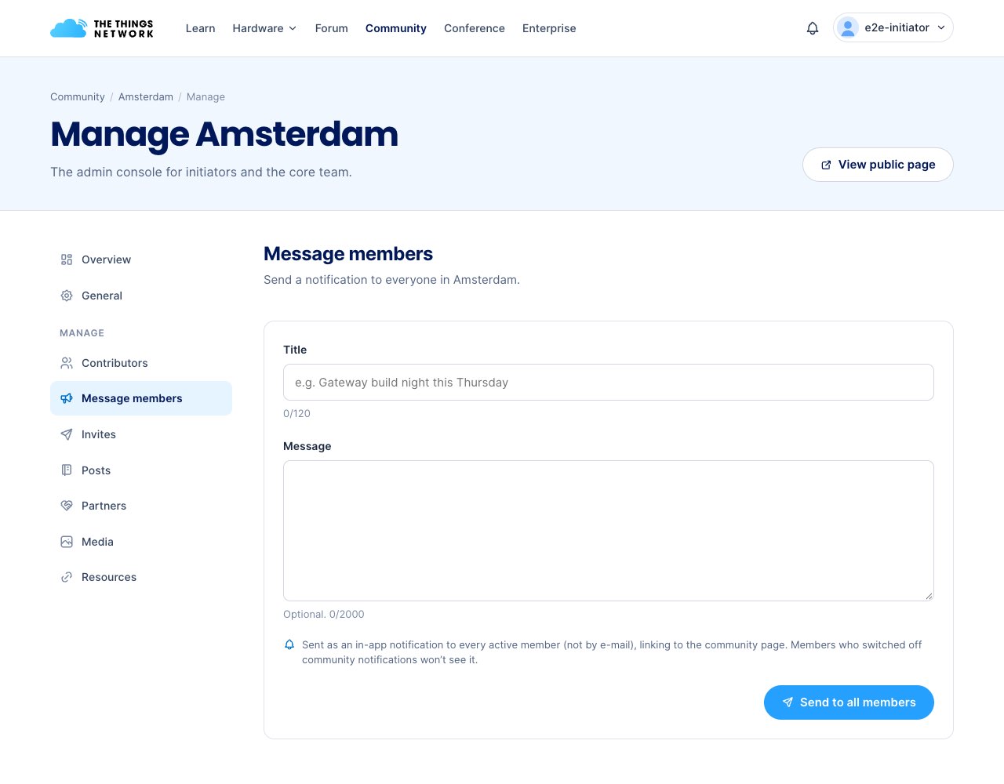The height and width of the screenshot is (784, 1004).
Task: Click the Contributors people icon
Action: 67,363
